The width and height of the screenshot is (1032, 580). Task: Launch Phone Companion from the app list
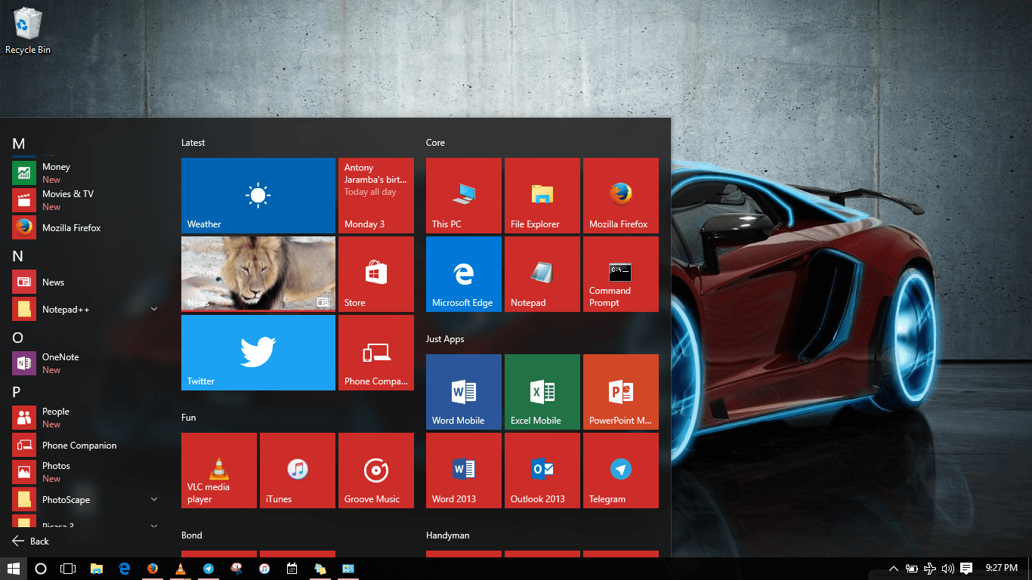87,445
